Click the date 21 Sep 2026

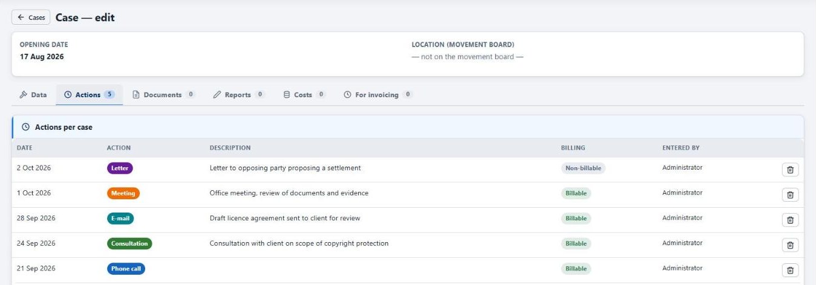click(36, 268)
